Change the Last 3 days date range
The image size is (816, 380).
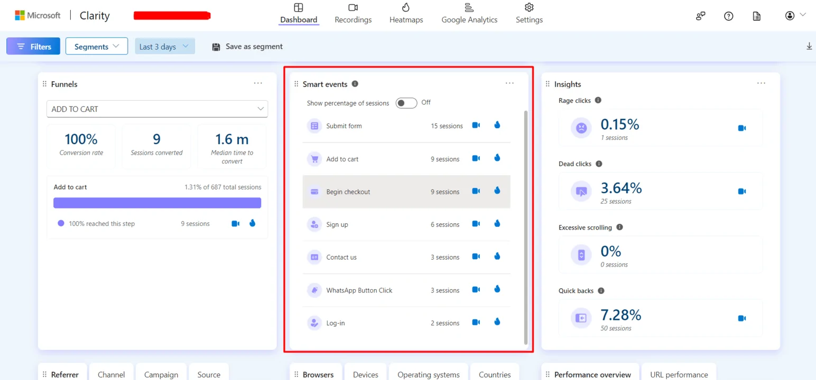click(x=164, y=46)
